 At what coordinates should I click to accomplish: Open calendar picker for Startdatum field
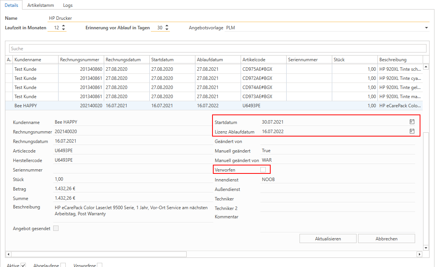click(x=412, y=122)
